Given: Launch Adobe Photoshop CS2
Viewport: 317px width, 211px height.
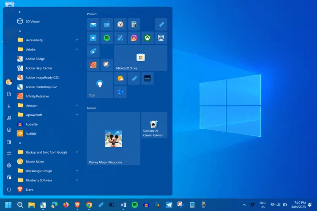Looking at the screenshot, I should [47, 87].
